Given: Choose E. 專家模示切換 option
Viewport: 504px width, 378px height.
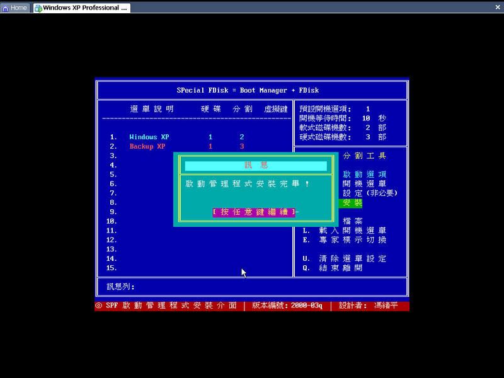Looking at the screenshot, I should click(344, 240).
